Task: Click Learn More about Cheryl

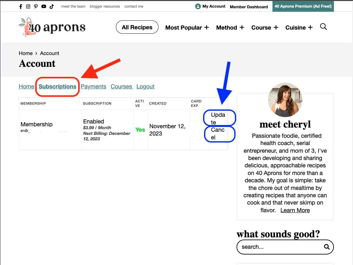Action: coord(295,210)
